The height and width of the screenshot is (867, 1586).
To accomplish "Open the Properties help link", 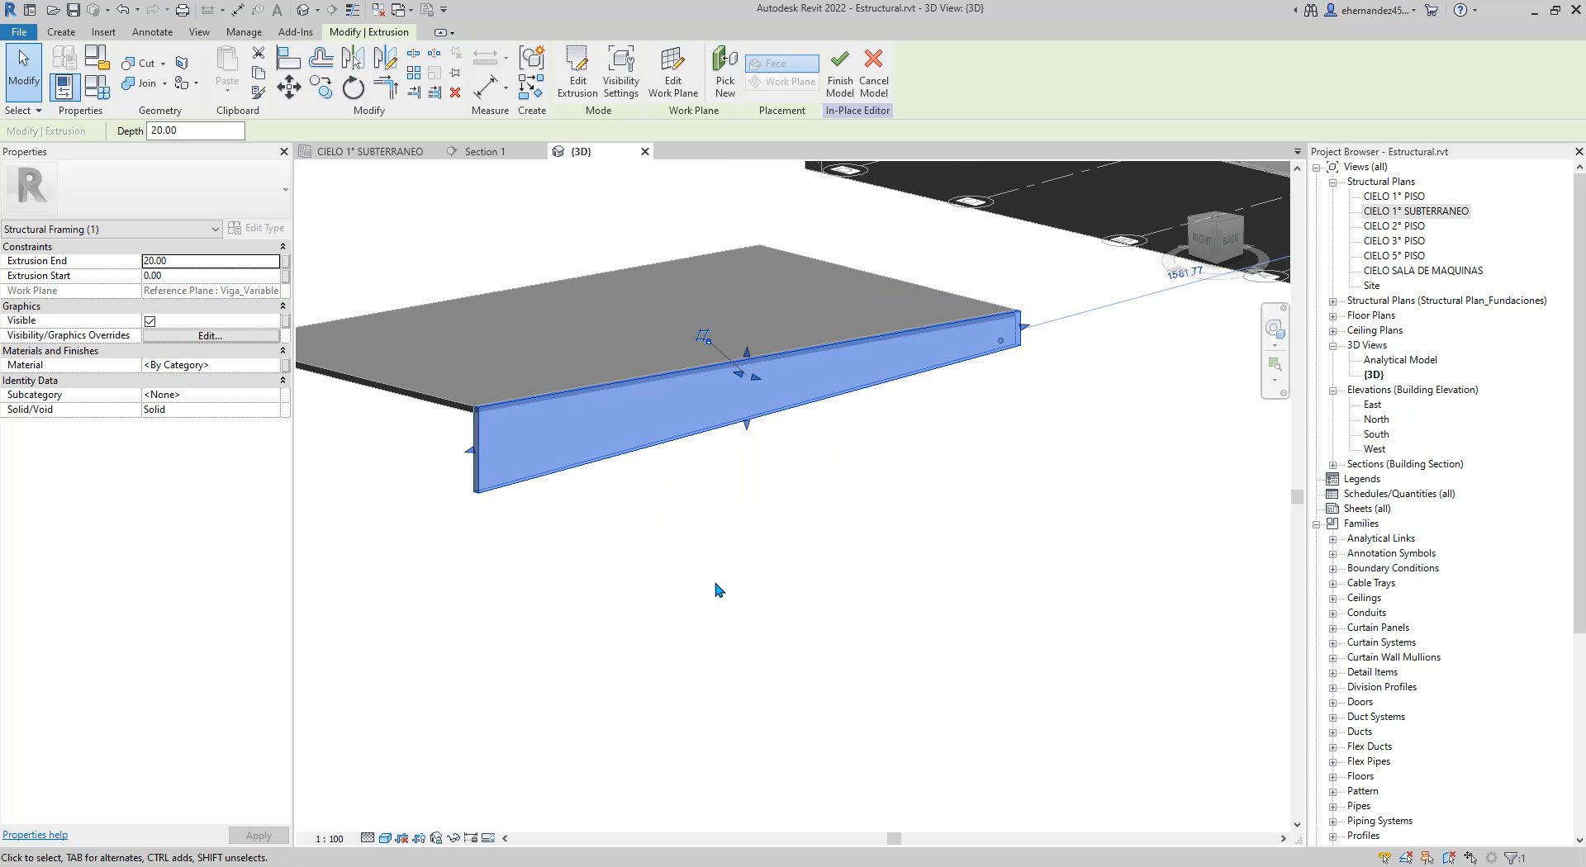I will click(x=36, y=835).
